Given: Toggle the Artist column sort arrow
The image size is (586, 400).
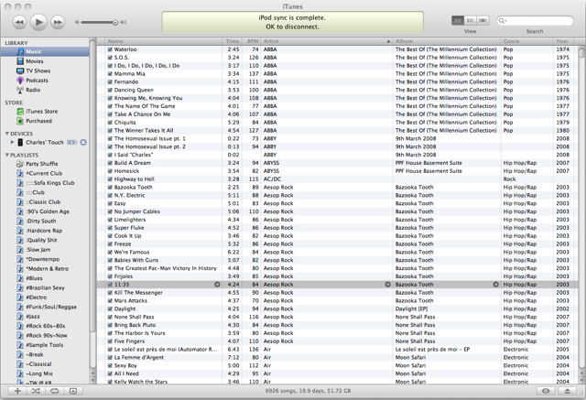Looking at the screenshot, I should (x=388, y=41).
